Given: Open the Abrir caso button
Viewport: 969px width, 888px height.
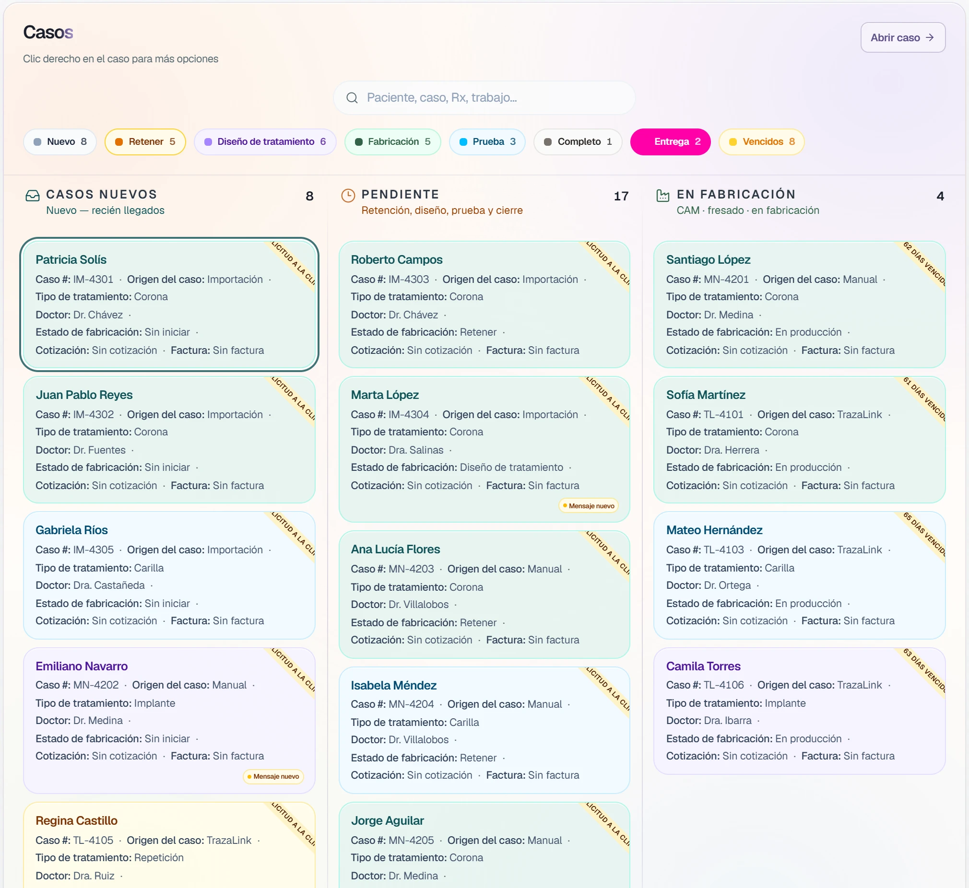Looking at the screenshot, I should click(x=903, y=37).
